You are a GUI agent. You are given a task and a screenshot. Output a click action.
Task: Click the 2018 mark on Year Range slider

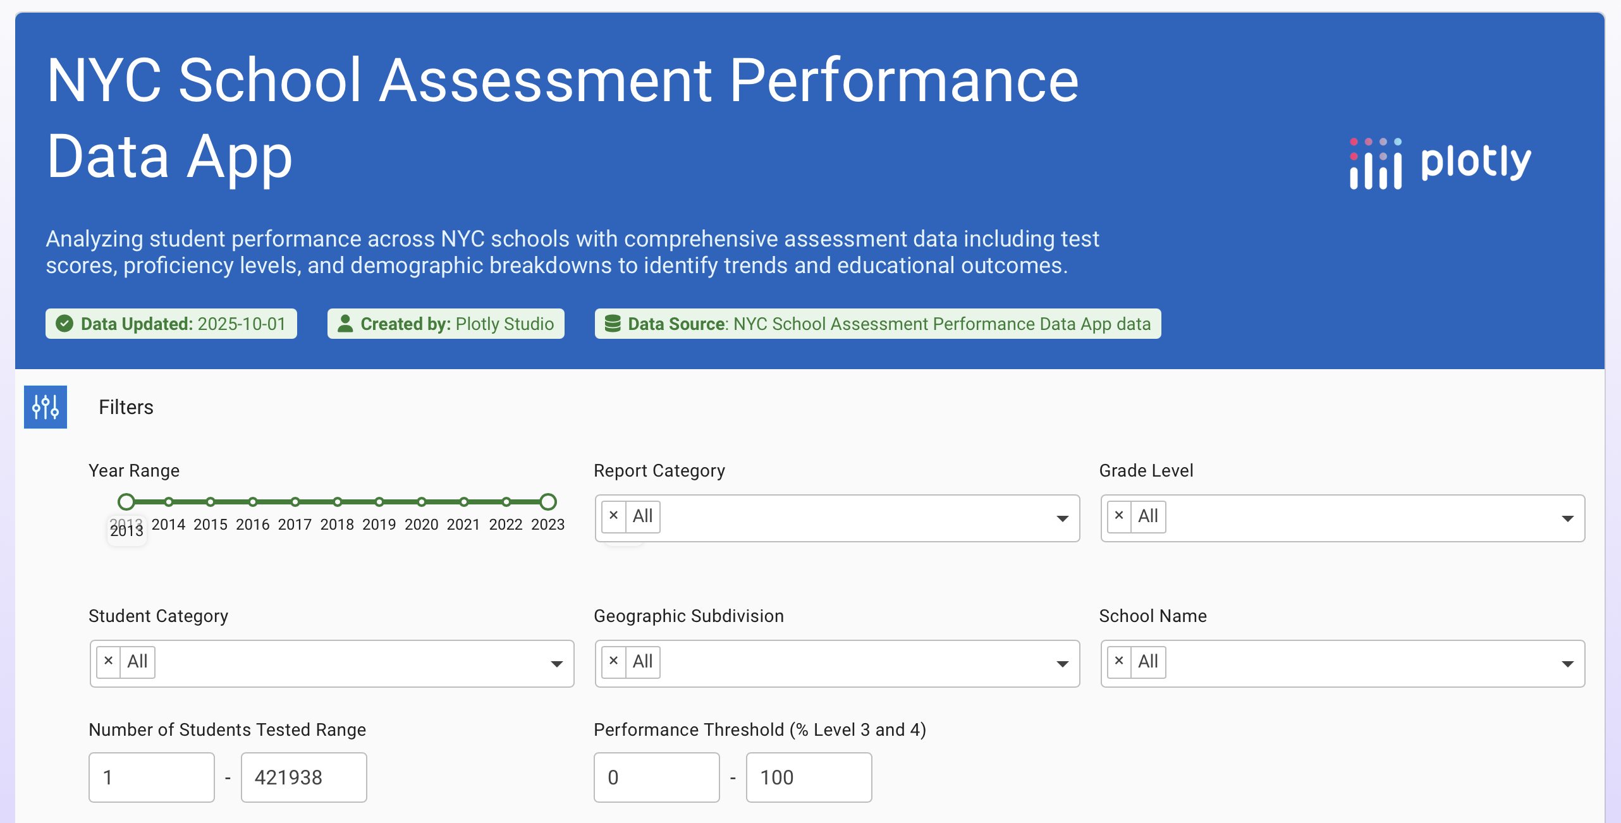(x=337, y=502)
